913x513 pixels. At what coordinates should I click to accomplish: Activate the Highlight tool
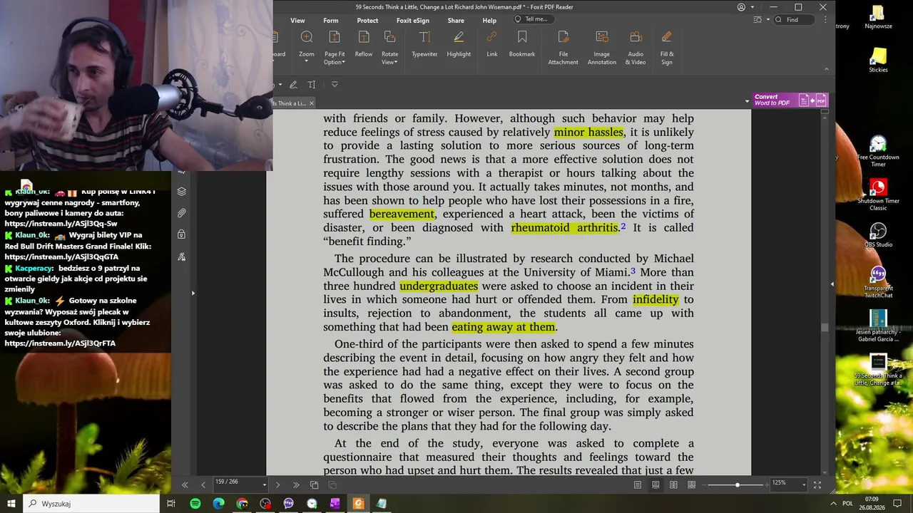(x=459, y=43)
